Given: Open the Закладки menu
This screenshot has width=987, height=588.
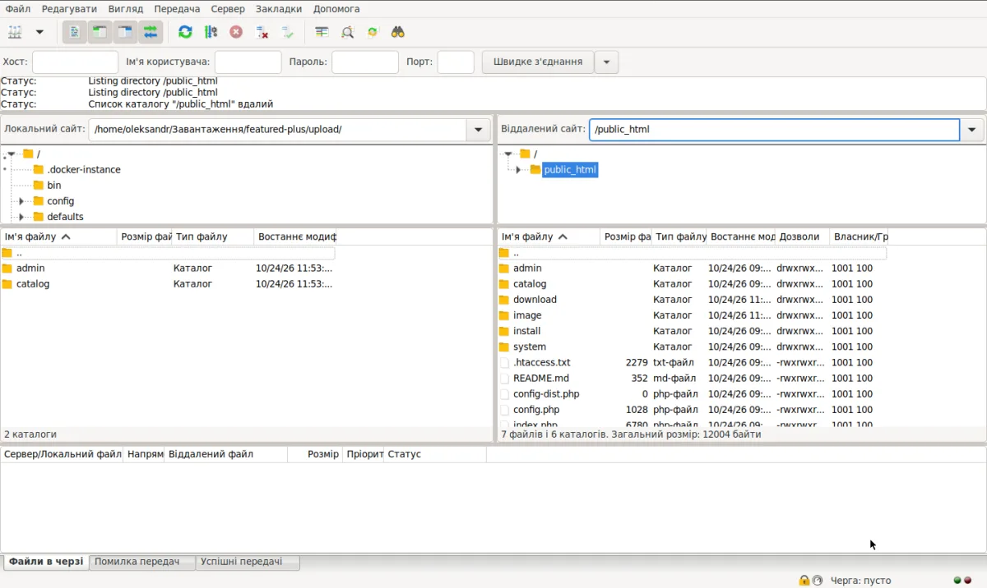Looking at the screenshot, I should click(279, 8).
